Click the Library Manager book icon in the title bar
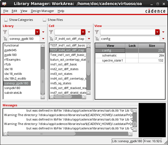 coord(4,4)
